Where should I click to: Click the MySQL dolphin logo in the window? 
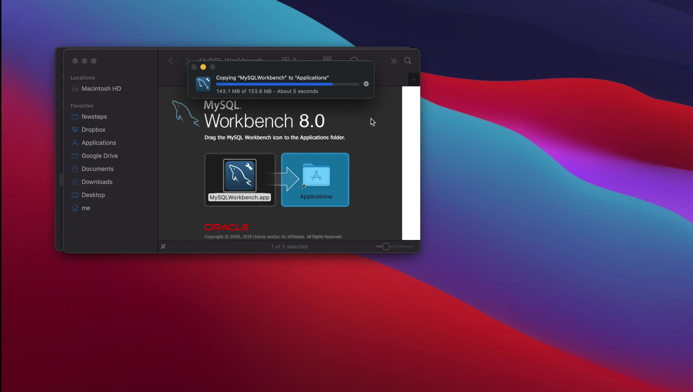coord(186,113)
